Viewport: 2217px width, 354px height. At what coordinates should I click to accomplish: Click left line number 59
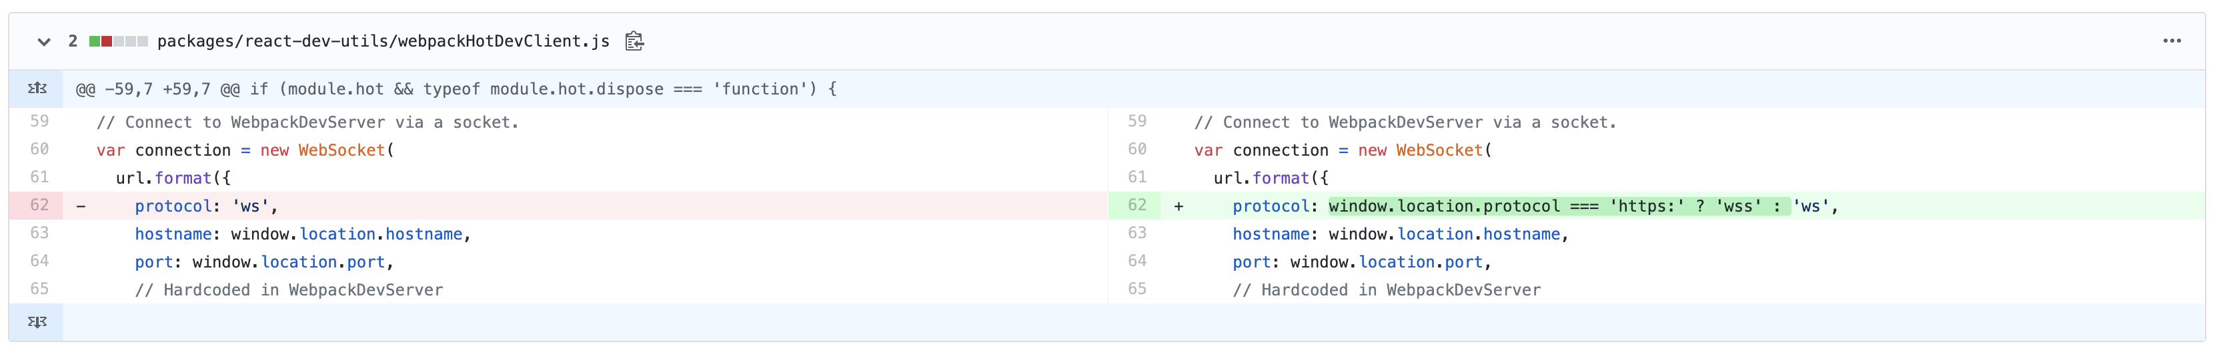coord(39,121)
